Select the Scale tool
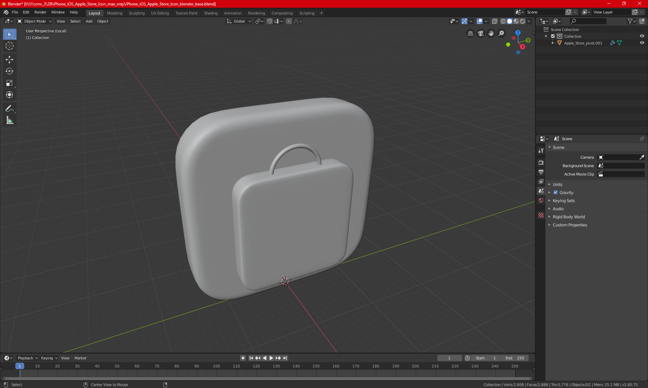 click(x=9, y=83)
